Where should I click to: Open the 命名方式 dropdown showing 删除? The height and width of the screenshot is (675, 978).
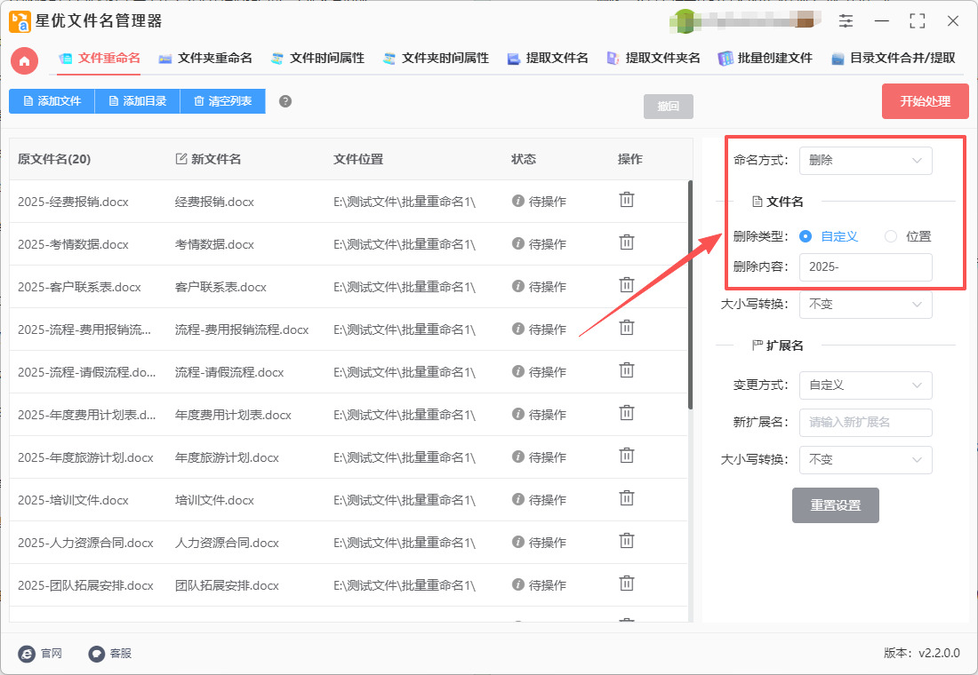tap(866, 160)
